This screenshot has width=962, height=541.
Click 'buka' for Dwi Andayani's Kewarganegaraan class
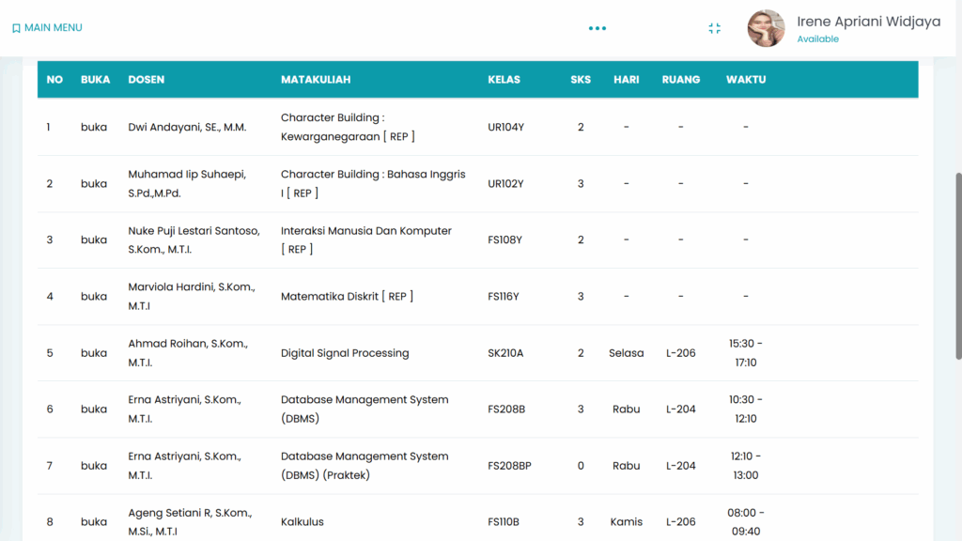coord(94,128)
